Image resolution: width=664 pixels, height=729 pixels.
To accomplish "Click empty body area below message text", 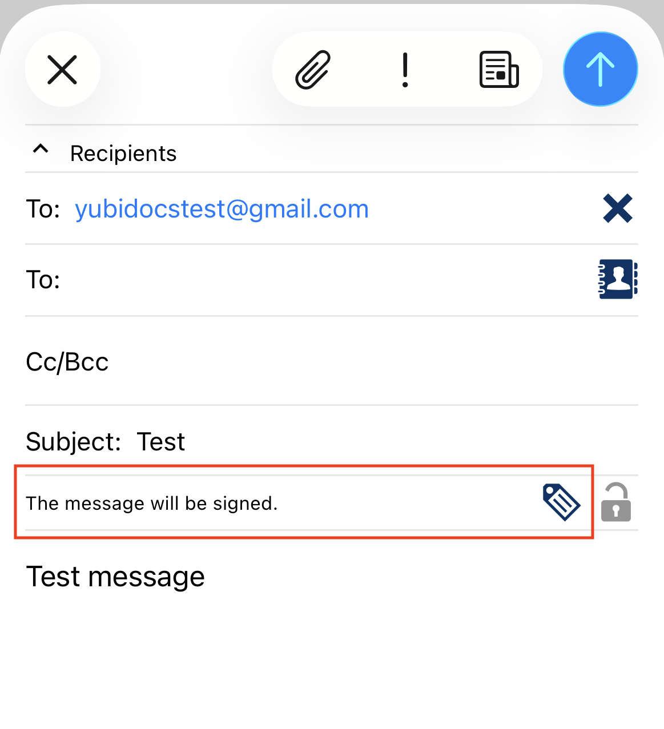I will 331,662.
